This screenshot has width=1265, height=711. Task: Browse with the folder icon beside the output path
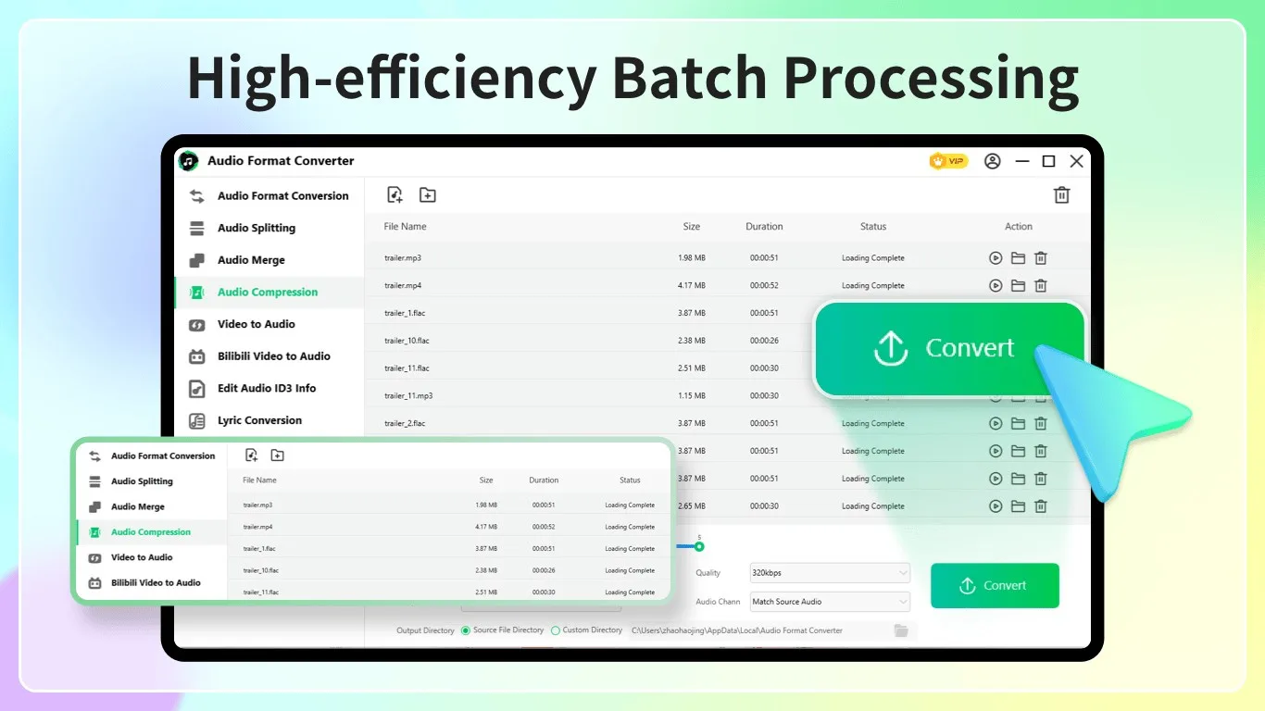(901, 630)
